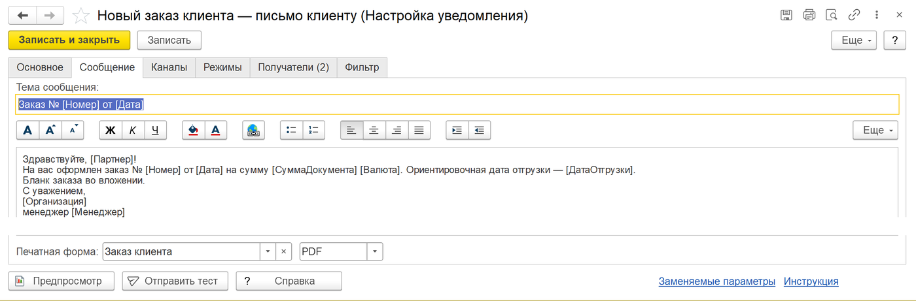Click the line 'Бланк заказа во вложении.'
This screenshot has width=916, height=301.
pos(84,180)
